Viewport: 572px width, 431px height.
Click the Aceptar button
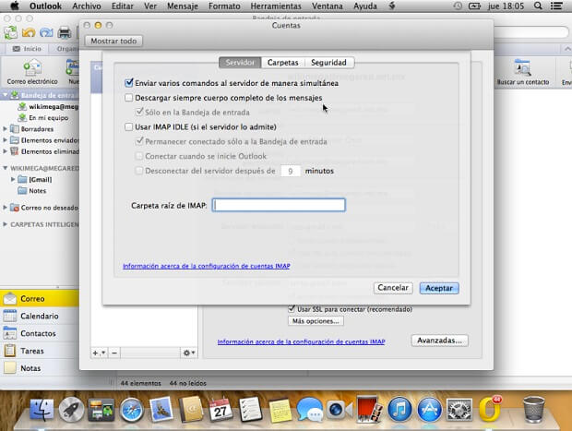point(439,288)
